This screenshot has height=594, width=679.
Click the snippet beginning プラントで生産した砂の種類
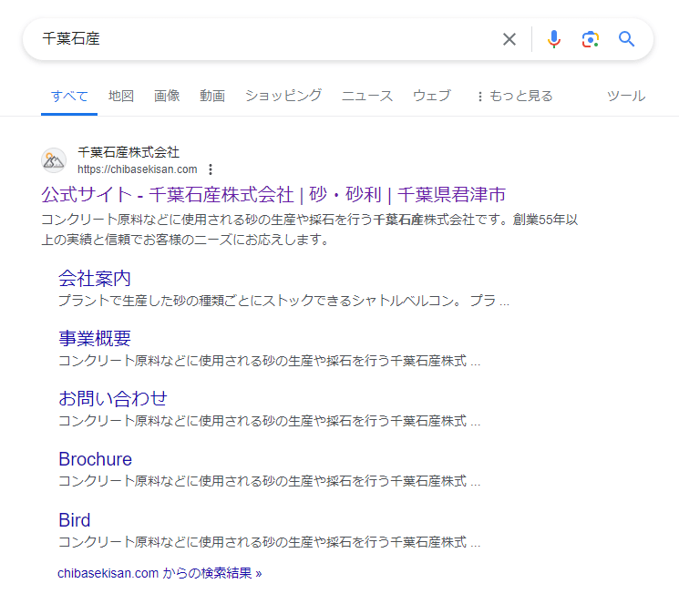tap(283, 301)
